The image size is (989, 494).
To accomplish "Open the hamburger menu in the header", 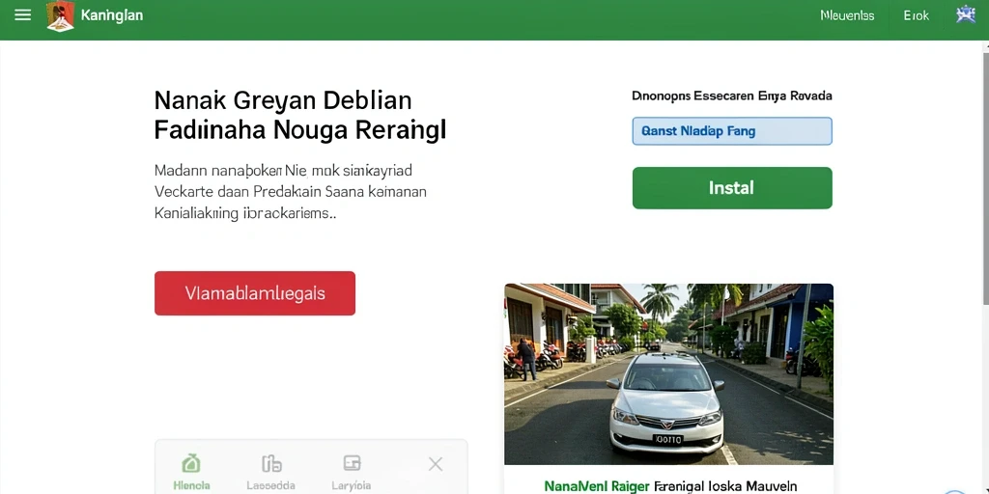I will tap(23, 15).
